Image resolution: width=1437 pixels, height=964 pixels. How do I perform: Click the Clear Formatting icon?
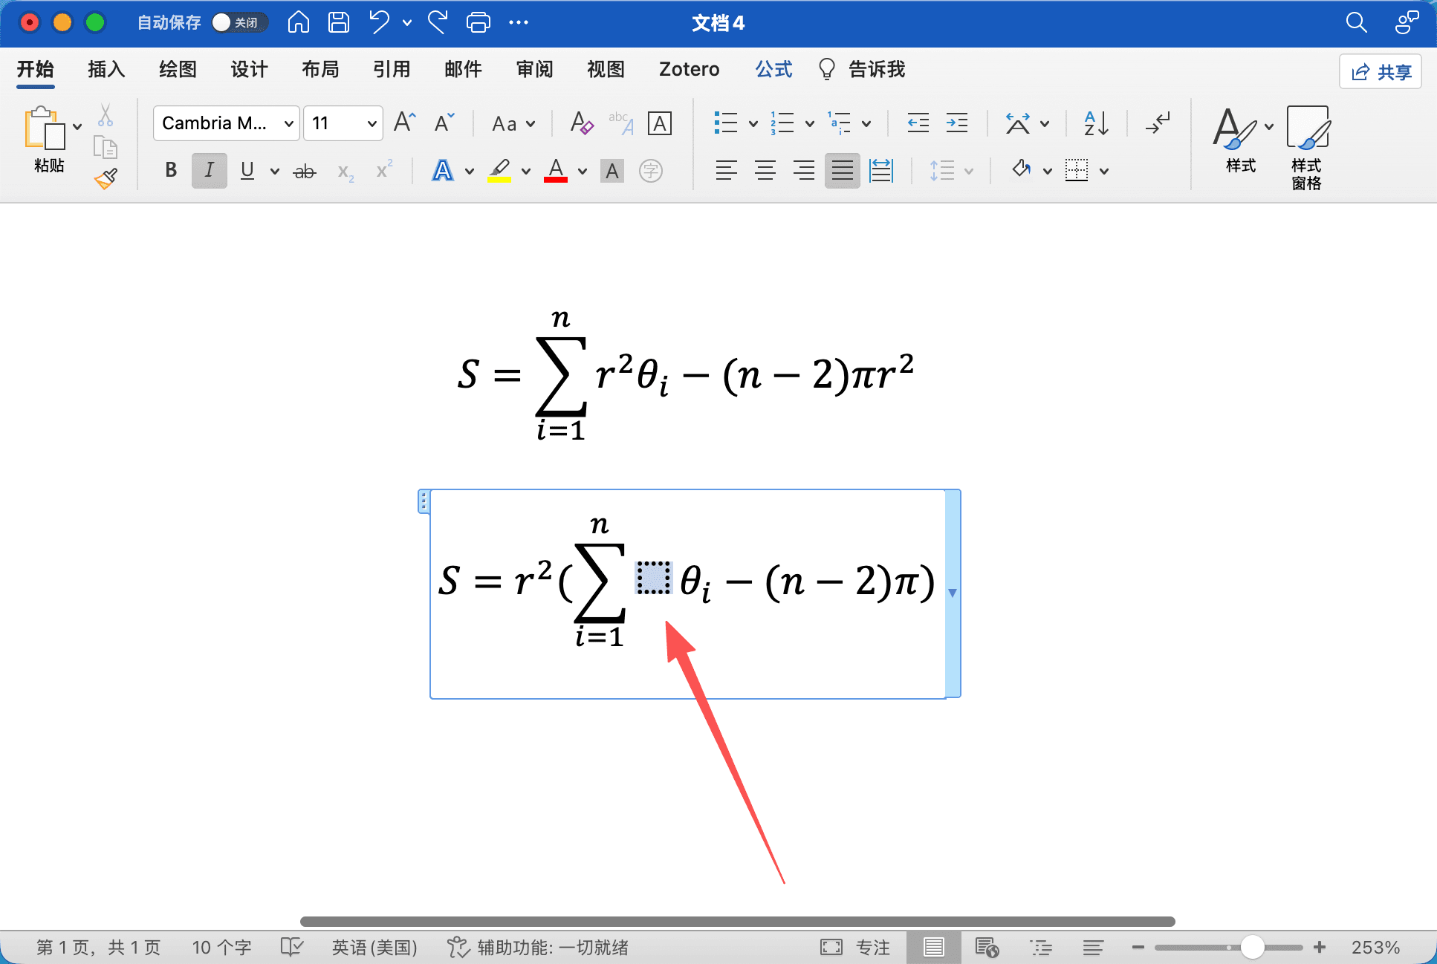point(582,123)
